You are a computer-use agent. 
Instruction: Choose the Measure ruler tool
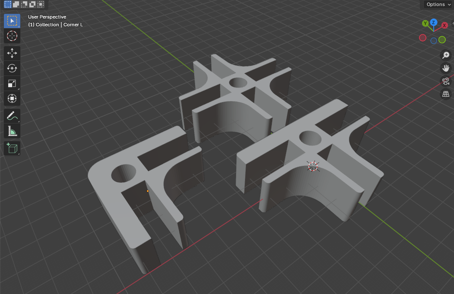click(x=12, y=131)
